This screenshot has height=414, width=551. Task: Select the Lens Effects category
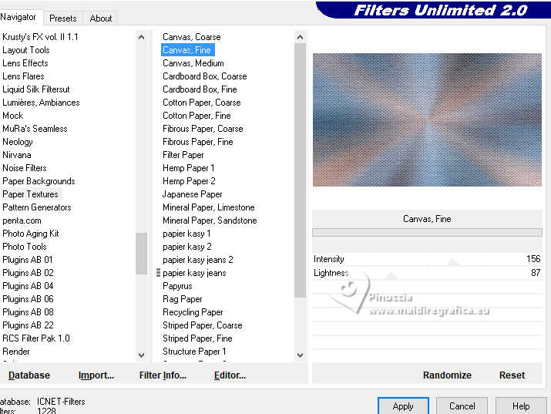click(25, 63)
